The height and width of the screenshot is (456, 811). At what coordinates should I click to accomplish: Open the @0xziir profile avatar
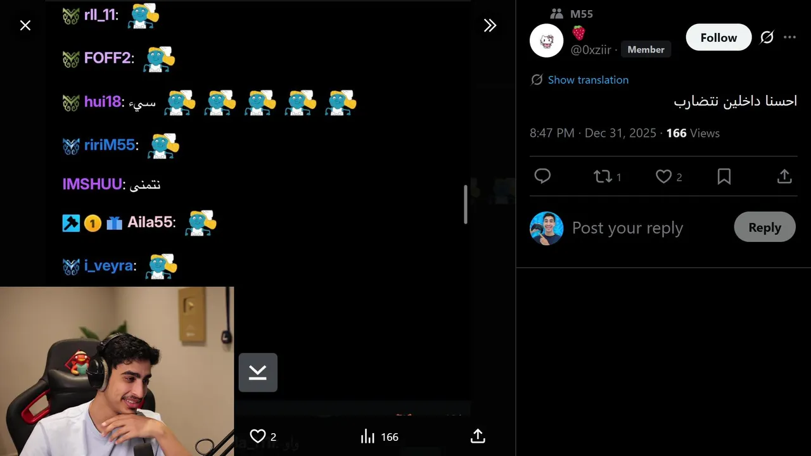[546, 41]
